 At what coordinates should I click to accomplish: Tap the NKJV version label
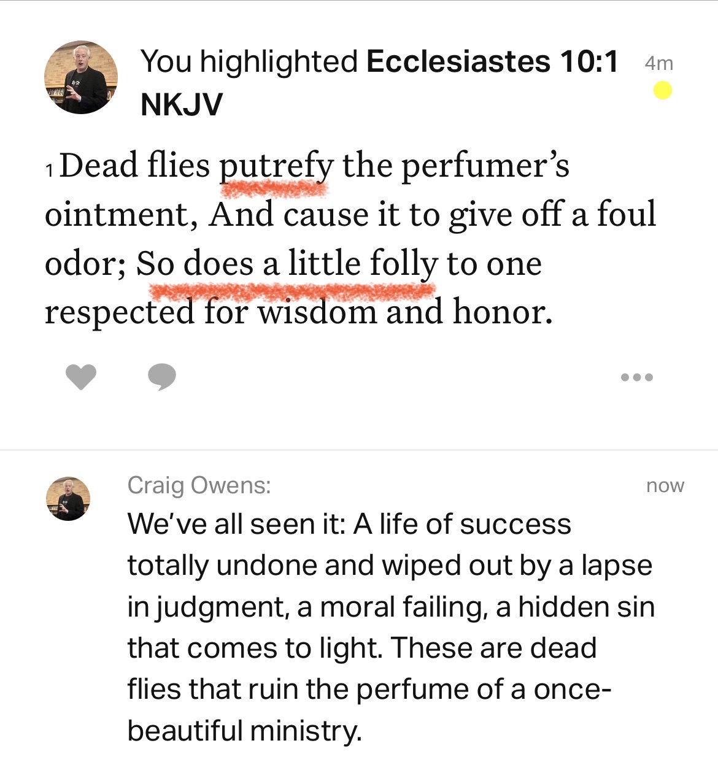pos(181,104)
